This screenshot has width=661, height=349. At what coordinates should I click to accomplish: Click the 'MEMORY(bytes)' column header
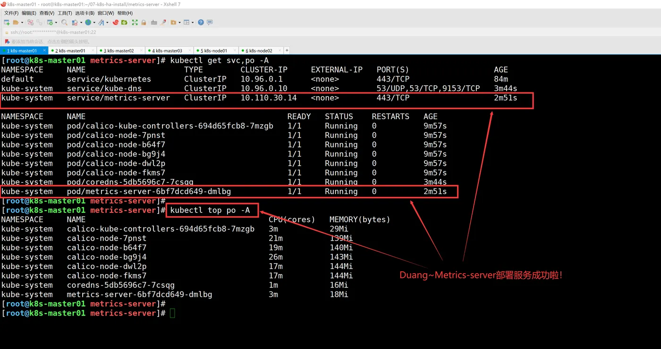pyautogui.click(x=360, y=219)
